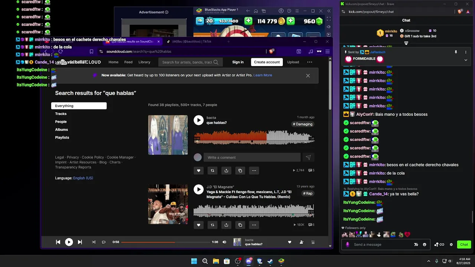The width and height of the screenshot is (475, 267).
Task: Seek on bottom player progress bar
Action: 165,242
